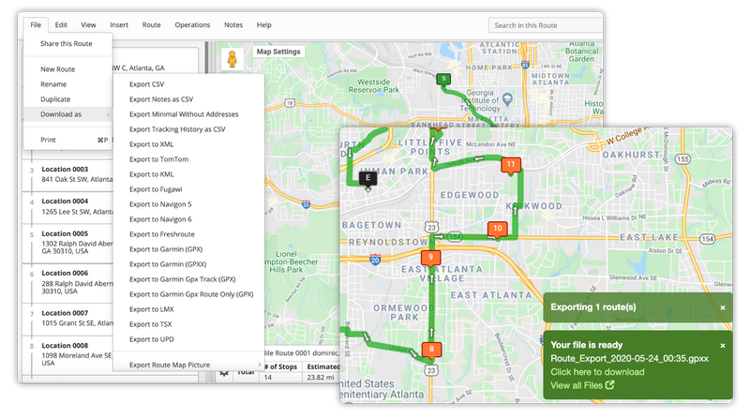Open the Notes menu

click(x=233, y=25)
